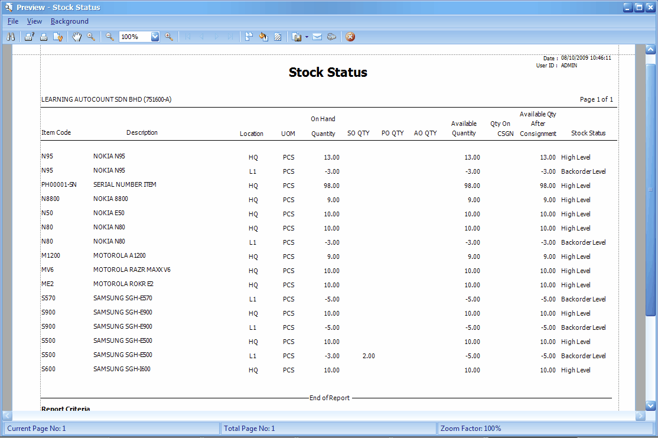Click the MOTOROLA RAZR MAXX V6 description

pos(132,270)
